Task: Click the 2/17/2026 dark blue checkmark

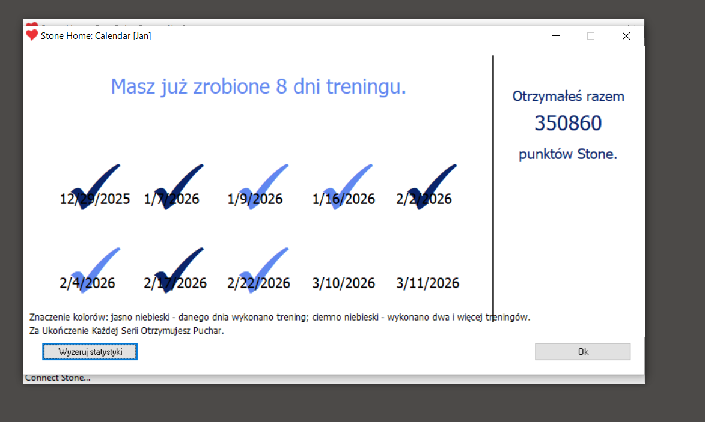Action: (178, 270)
